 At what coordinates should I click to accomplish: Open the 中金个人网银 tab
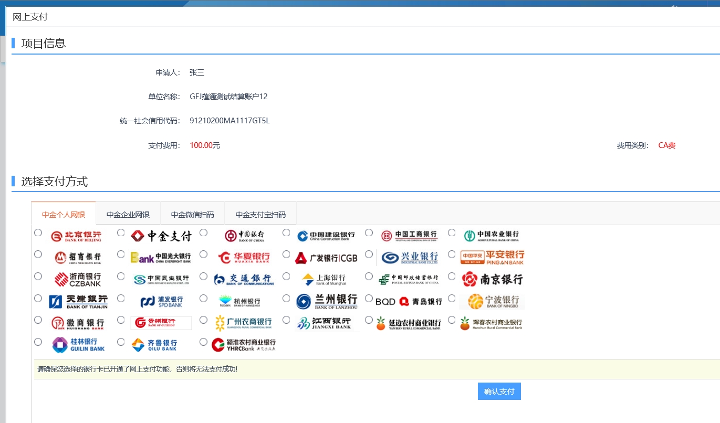point(64,215)
